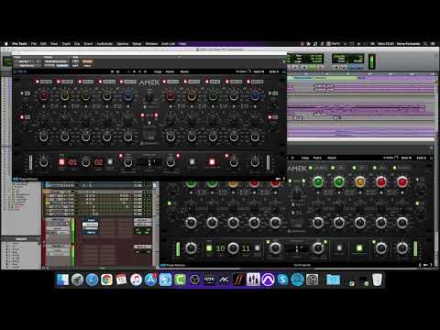Image resolution: width=440 pixels, height=330 pixels.
Task: Click the GROUPS panel header in the mix window
Action: pyautogui.click(x=21, y=239)
